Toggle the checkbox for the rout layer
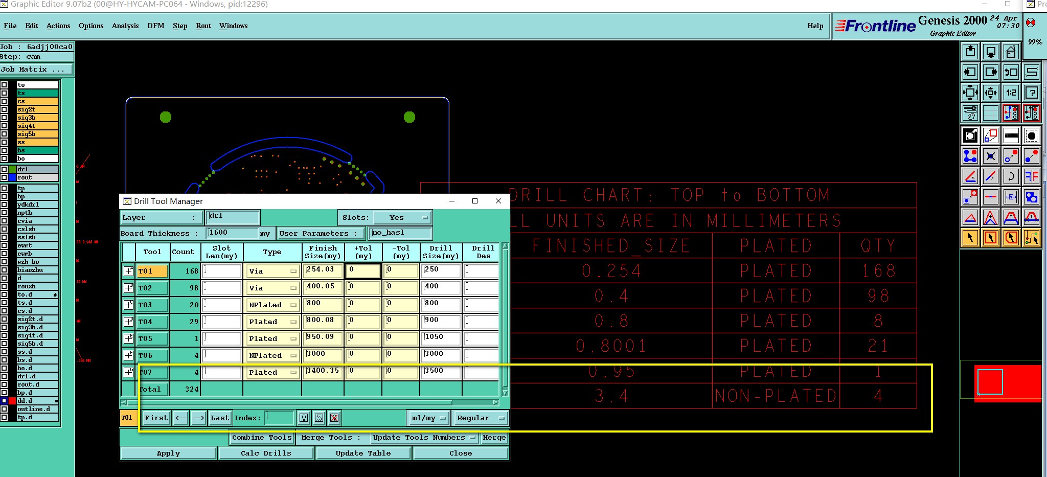This screenshot has height=477, width=1047. (x=4, y=177)
